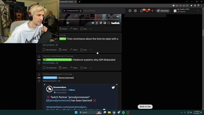Open Reddit chat messages icon
The image size is (204, 115).
click(142, 11)
